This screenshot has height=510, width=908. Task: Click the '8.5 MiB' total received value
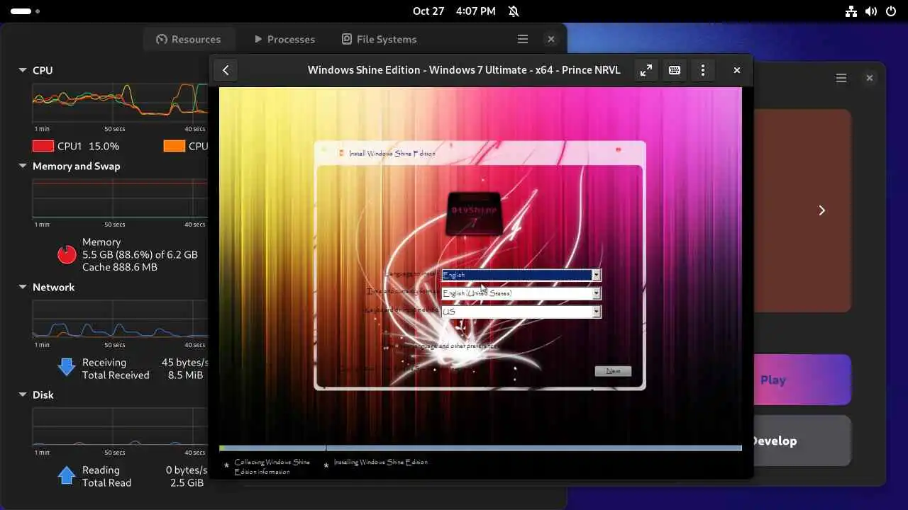tap(185, 375)
